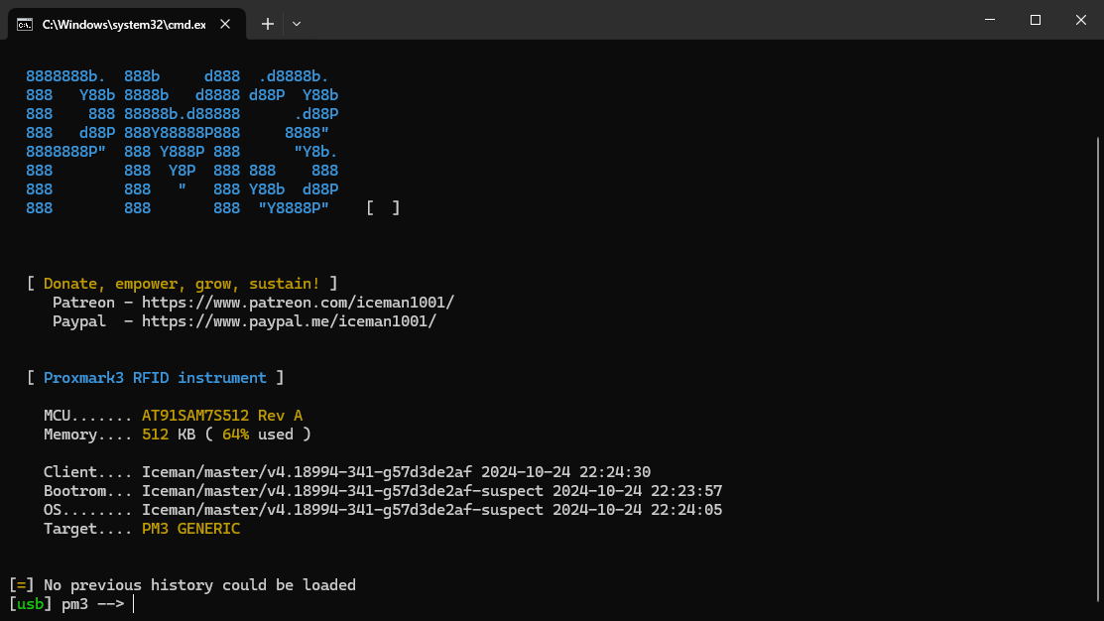Viewport: 1104px width, 621px height.
Task: Expand the new tab profile dropdown chevron
Action: click(x=297, y=24)
